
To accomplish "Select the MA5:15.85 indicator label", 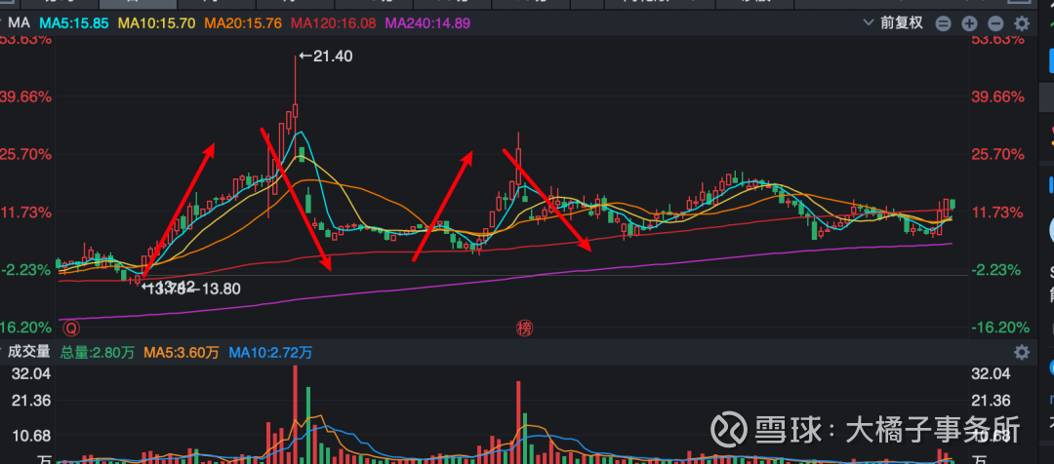I will [x=74, y=23].
